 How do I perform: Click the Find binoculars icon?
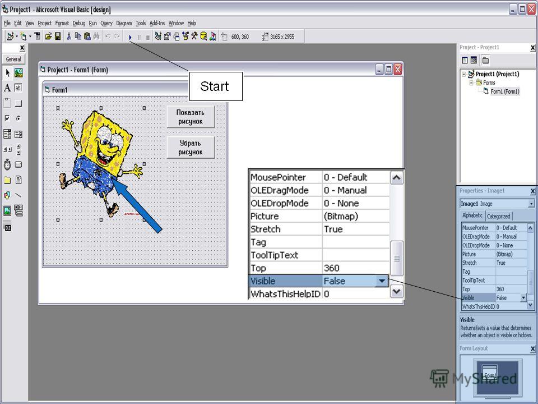tap(96, 36)
